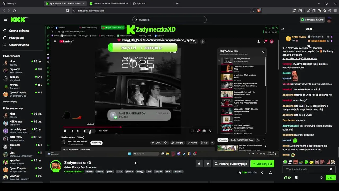Open the Brave Shields lion icon
This screenshot has height=191, width=339.
point(259,11)
